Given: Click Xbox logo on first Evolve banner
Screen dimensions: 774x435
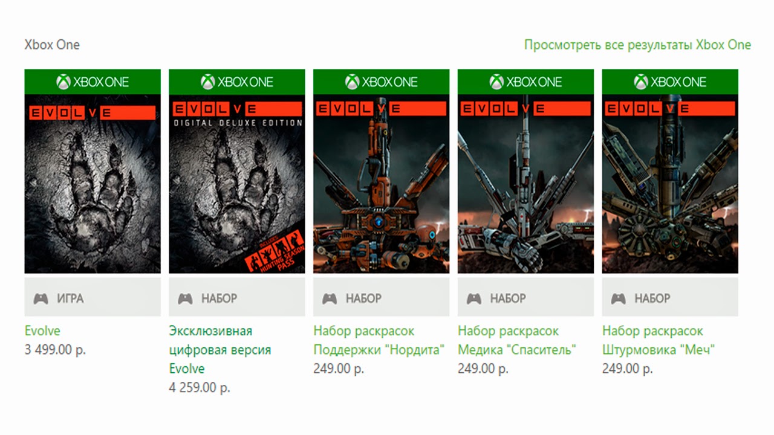Looking at the screenshot, I should [x=63, y=82].
